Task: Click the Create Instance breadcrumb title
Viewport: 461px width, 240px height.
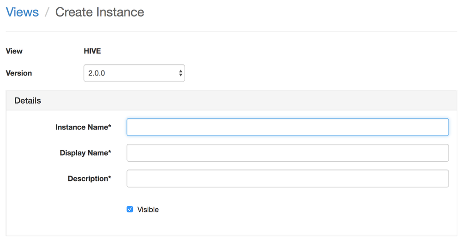Action: [100, 12]
